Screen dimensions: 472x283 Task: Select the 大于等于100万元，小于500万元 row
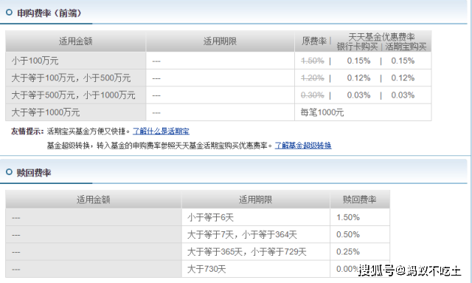(x=218, y=78)
